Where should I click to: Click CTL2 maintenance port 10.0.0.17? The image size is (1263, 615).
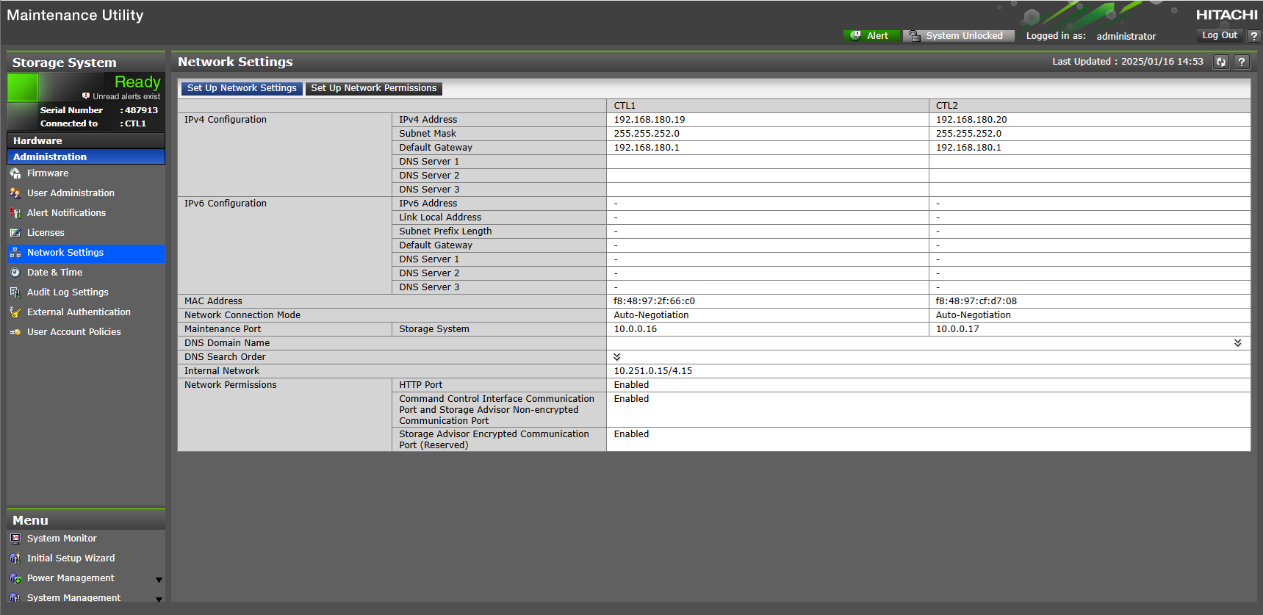[x=957, y=329]
